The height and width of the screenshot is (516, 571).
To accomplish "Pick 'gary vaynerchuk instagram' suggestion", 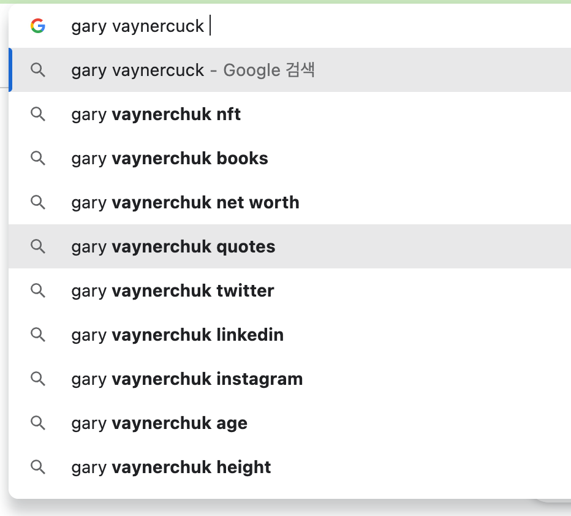I will click(187, 379).
